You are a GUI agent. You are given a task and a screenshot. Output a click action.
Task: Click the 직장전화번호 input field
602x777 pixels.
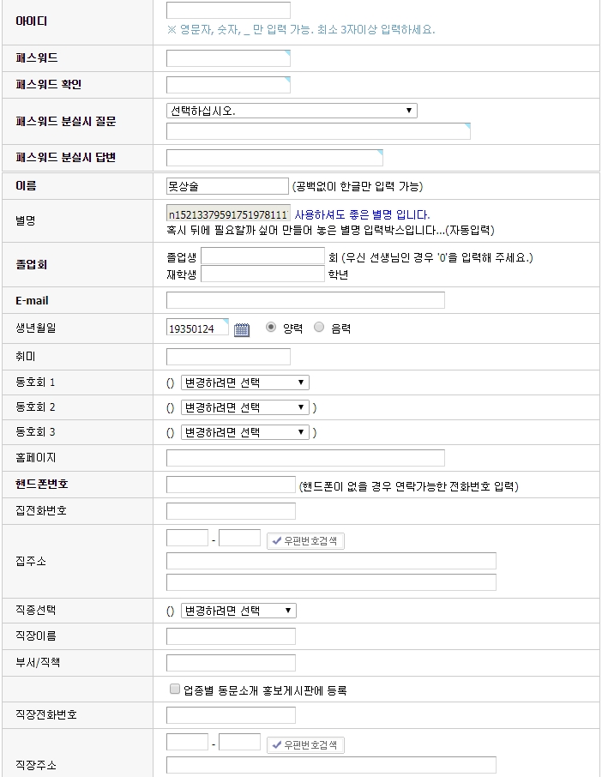click(231, 715)
